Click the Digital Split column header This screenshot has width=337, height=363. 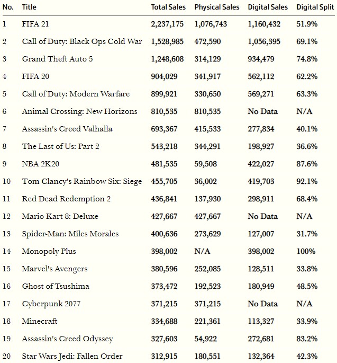315,7
